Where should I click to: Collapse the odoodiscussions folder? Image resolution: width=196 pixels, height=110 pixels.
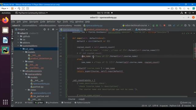point(21,71)
